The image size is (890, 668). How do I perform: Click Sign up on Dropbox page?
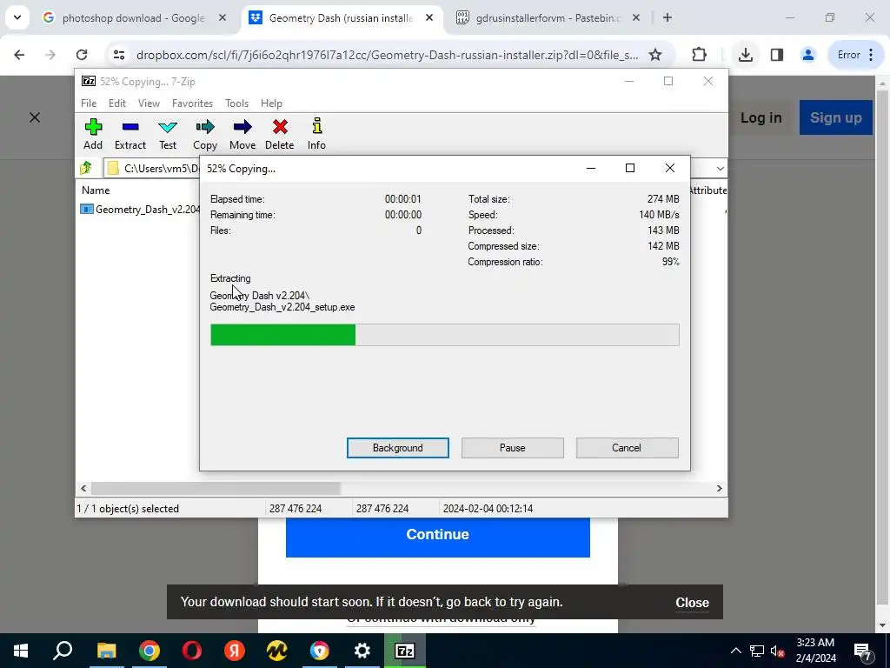[835, 117]
